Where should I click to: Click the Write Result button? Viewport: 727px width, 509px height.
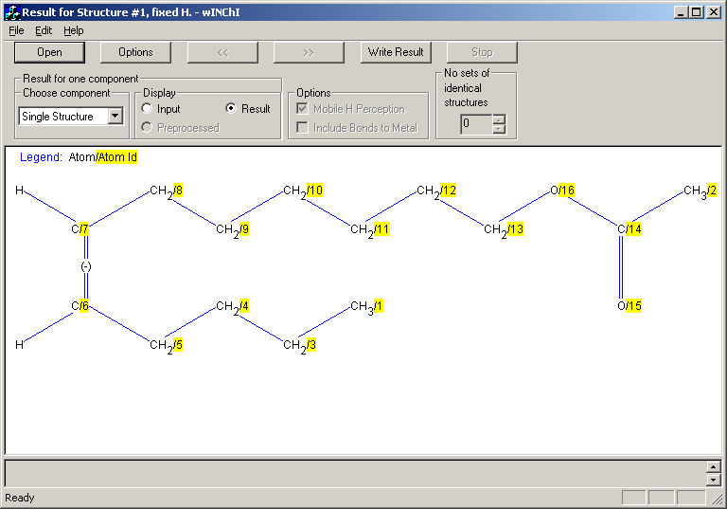[396, 52]
